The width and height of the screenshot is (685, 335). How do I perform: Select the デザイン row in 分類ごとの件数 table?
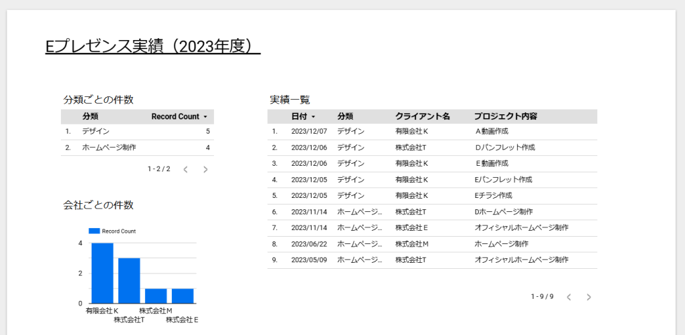click(137, 132)
